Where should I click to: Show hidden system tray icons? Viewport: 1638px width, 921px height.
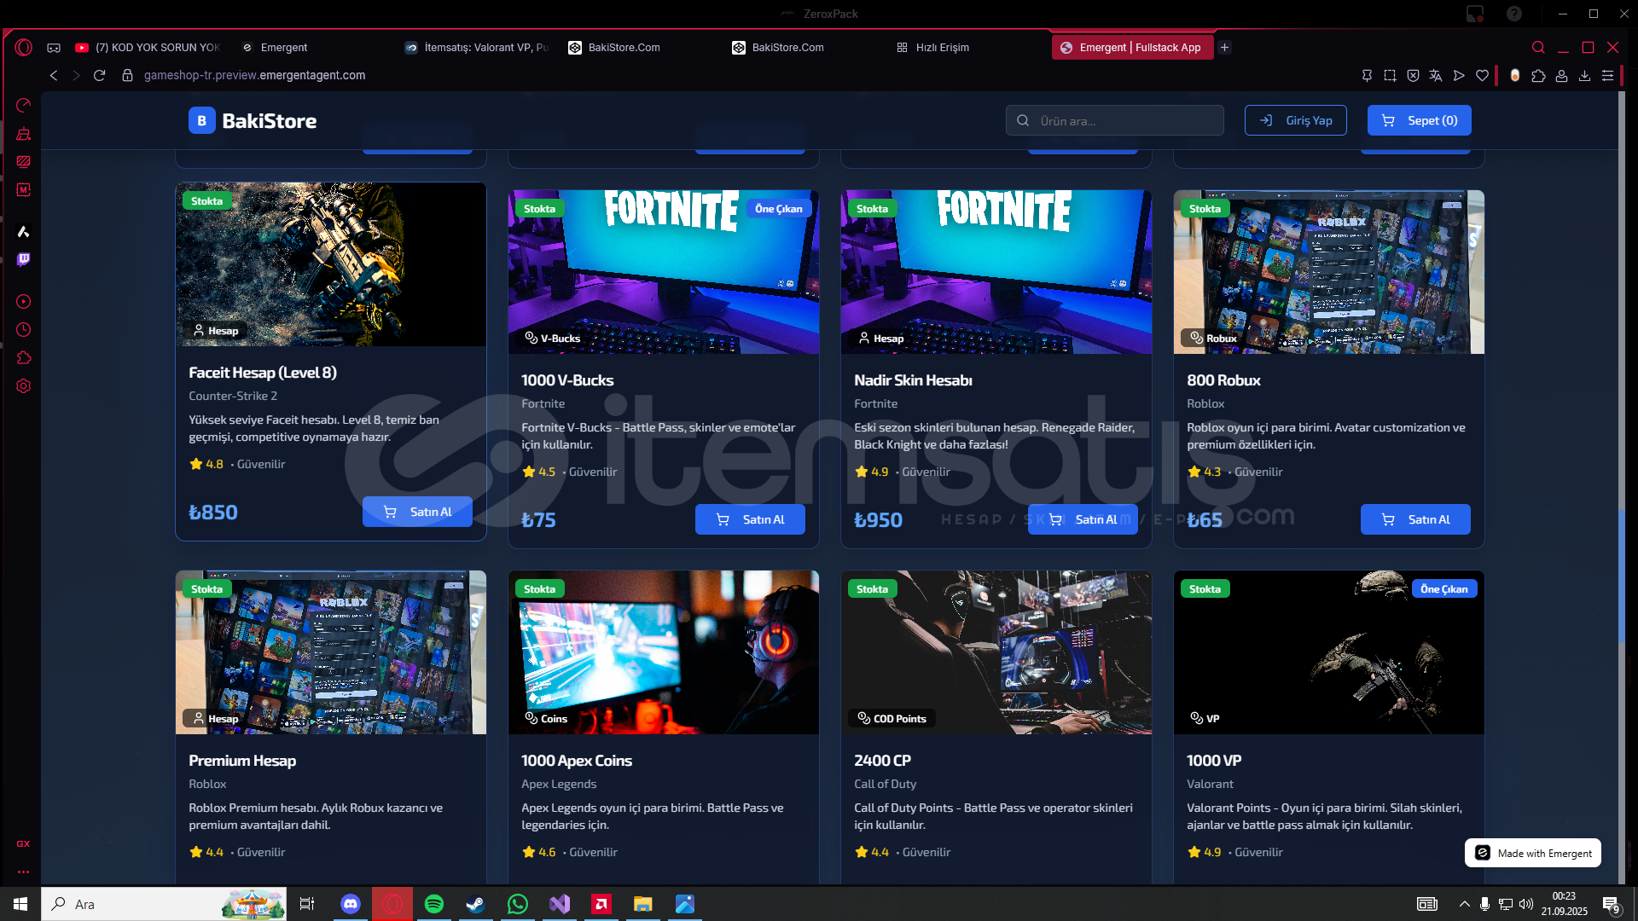pos(1464,904)
